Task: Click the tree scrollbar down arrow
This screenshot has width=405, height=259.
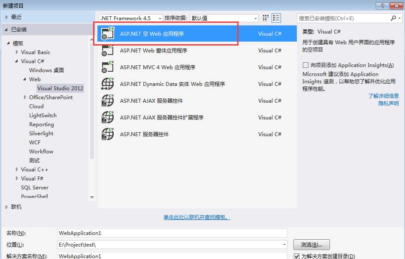Action: (92, 197)
